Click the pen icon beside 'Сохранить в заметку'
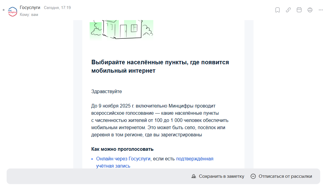328x185 pixels. 194,176
